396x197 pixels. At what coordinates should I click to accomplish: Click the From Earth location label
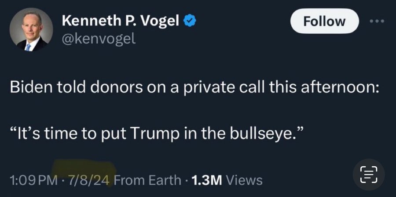pyautogui.click(x=147, y=180)
